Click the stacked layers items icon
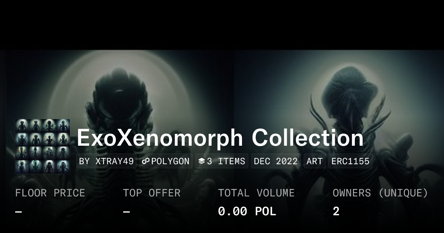The height and width of the screenshot is (233, 444). pos(202,161)
